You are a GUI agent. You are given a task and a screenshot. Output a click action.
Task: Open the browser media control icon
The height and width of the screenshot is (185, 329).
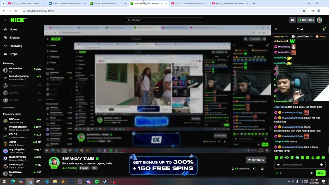pos(313,11)
